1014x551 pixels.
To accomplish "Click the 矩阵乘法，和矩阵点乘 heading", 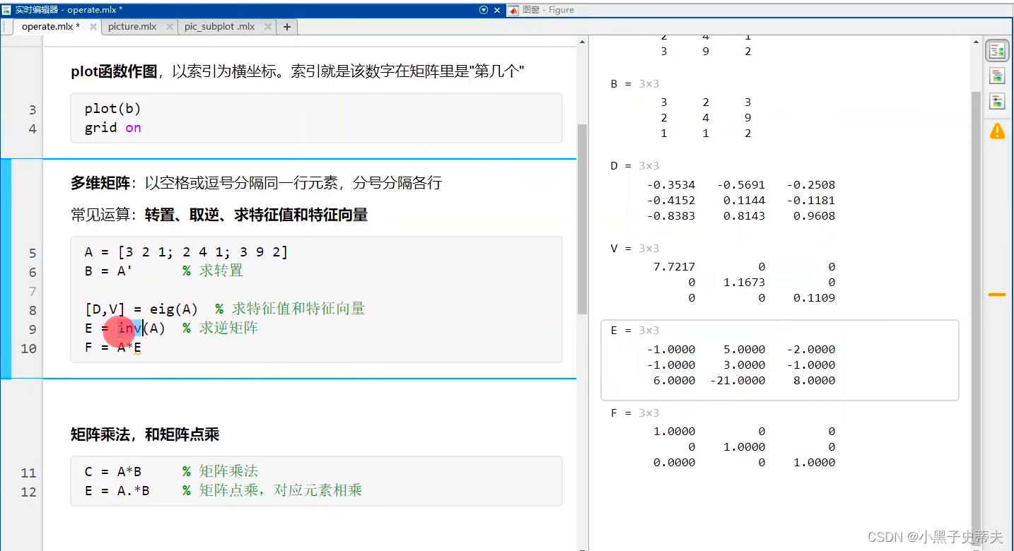I will (x=145, y=434).
